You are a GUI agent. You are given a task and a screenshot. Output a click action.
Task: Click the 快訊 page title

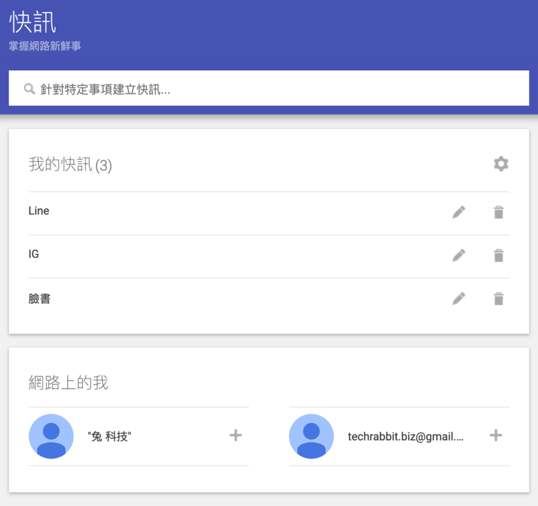pyautogui.click(x=33, y=22)
